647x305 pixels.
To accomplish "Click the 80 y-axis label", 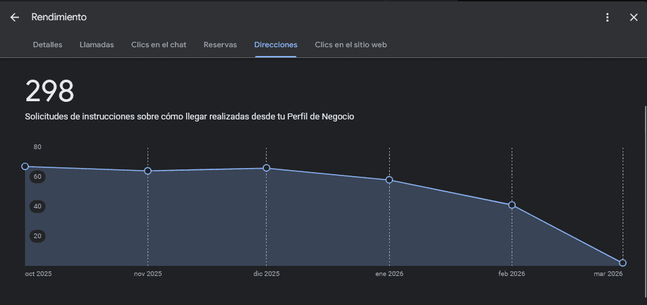I will 37,147.
